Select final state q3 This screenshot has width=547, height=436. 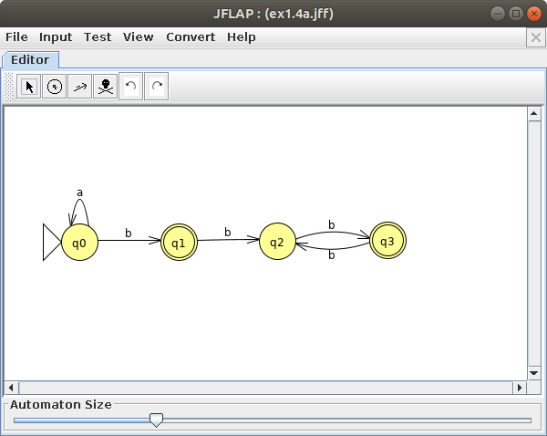(x=387, y=242)
